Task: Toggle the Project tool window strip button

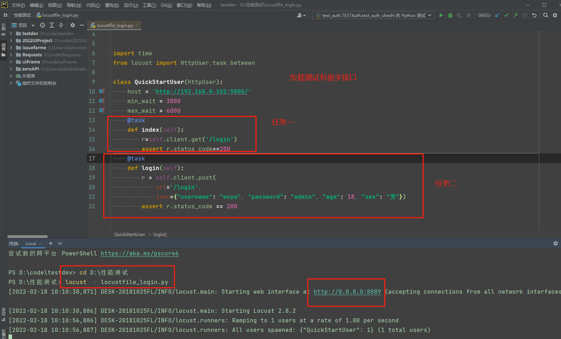Action: (4, 50)
